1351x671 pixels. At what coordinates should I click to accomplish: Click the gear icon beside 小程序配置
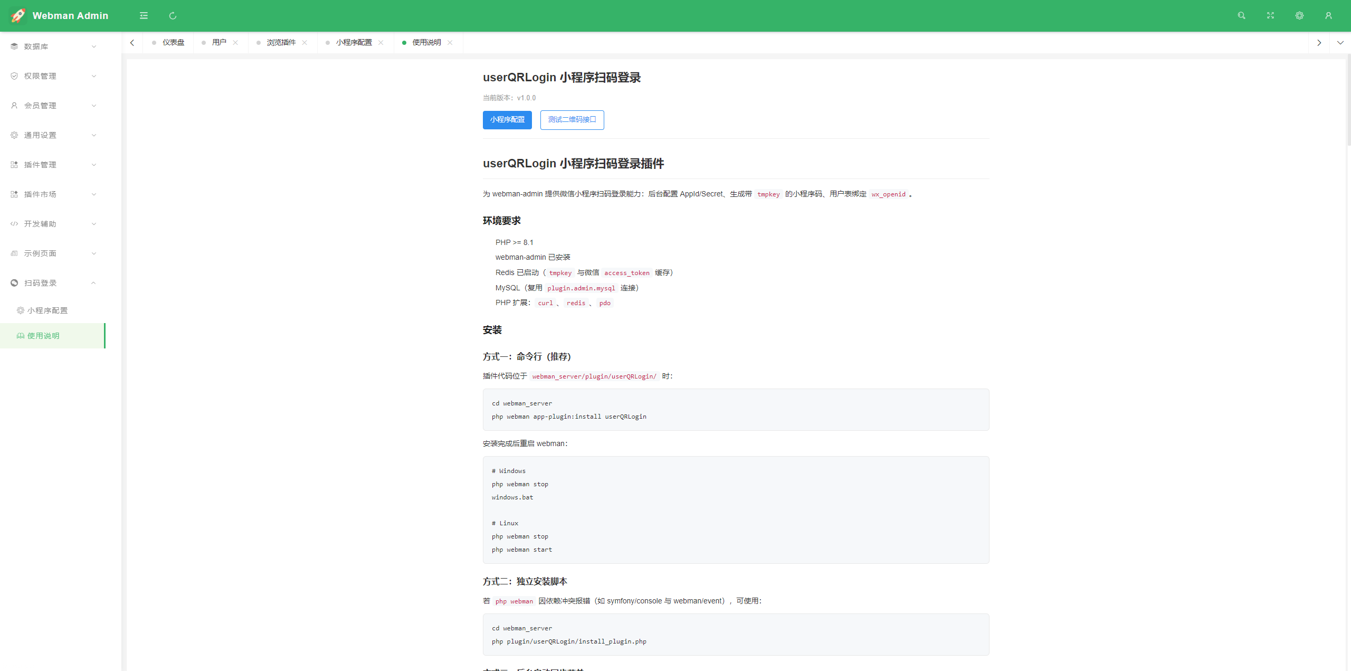click(x=21, y=310)
